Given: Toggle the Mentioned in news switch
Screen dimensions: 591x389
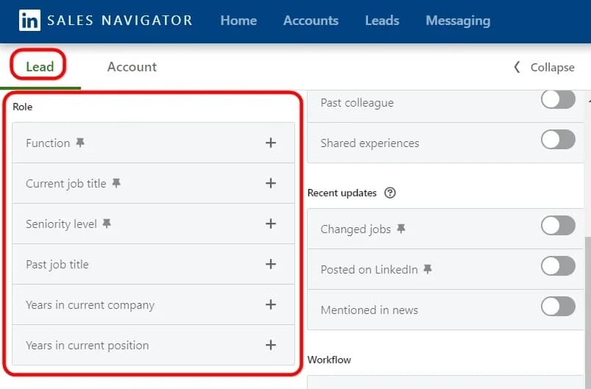Looking at the screenshot, I should pyautogui.click(x=558, y=306).
